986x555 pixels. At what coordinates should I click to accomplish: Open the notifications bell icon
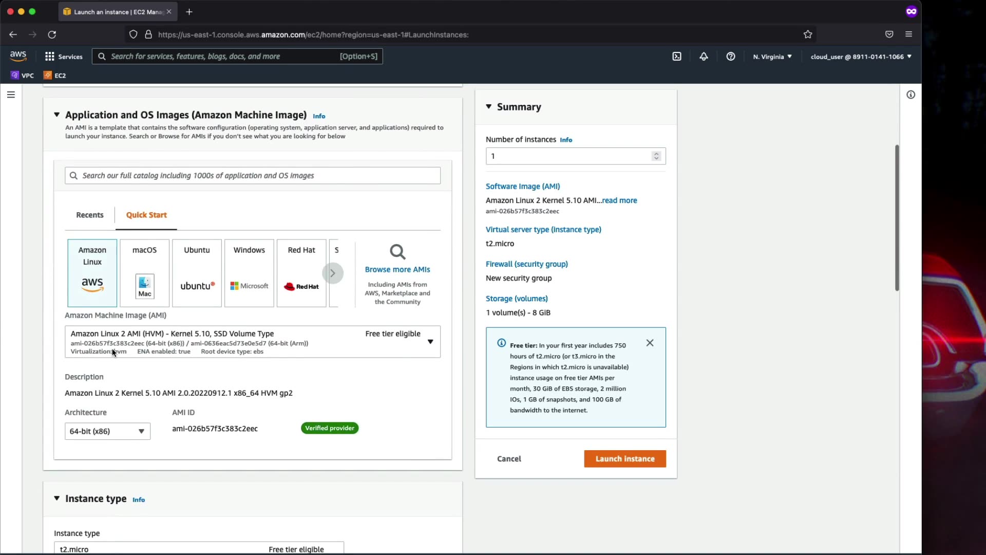704,57
